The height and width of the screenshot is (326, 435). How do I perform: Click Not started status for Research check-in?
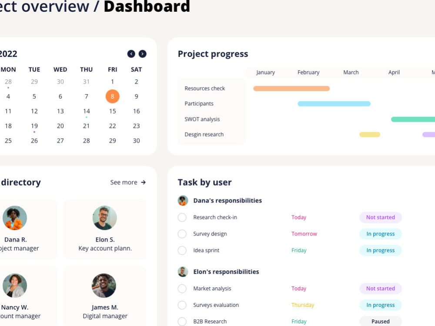381,217
